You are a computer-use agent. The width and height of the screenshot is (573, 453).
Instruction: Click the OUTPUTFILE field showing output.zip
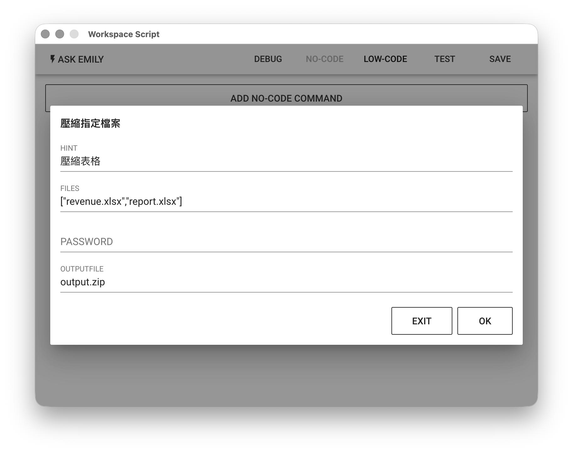(x=286, y=282)
